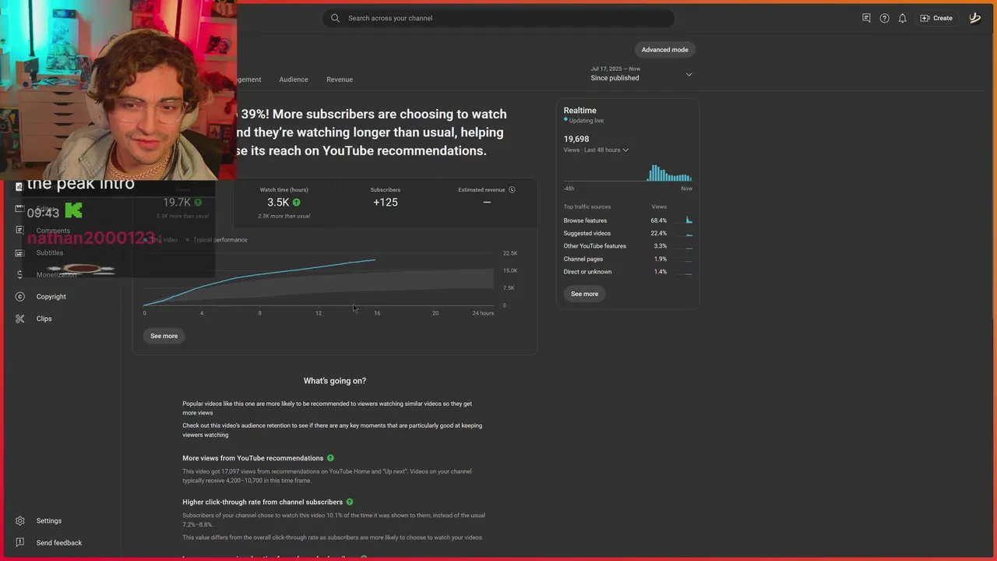997x561 pixels.
Task: Open Clips in the sidebar
Action: click(44, 319)
